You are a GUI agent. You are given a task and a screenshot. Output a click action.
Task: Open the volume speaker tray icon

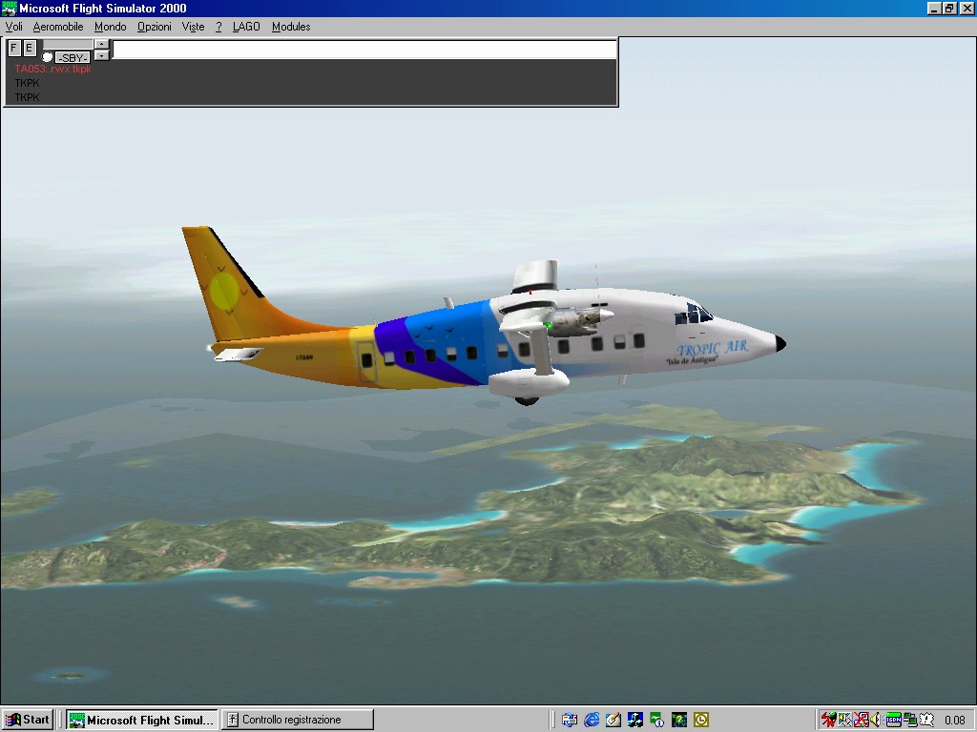[876, 721]
